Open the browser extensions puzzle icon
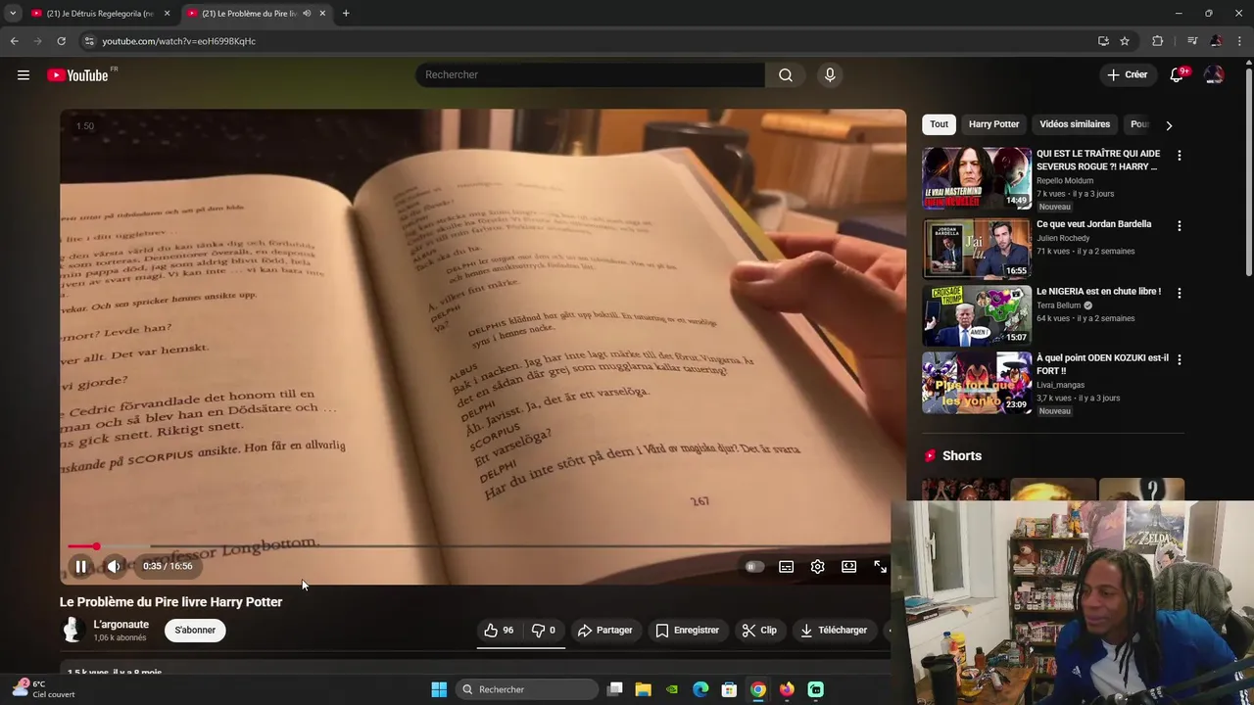The image size is (1254, 705). coord(1157,41)
